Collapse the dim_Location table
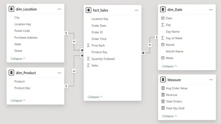Screen dimensions: 221x124 (18, 59)
